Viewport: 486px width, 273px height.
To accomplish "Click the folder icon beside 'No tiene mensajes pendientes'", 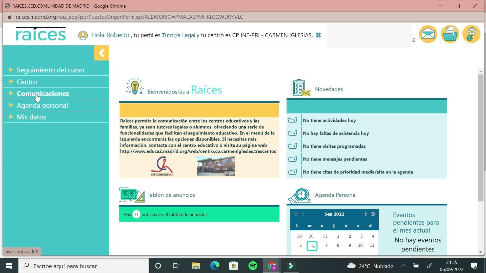I will click(292, 159).
